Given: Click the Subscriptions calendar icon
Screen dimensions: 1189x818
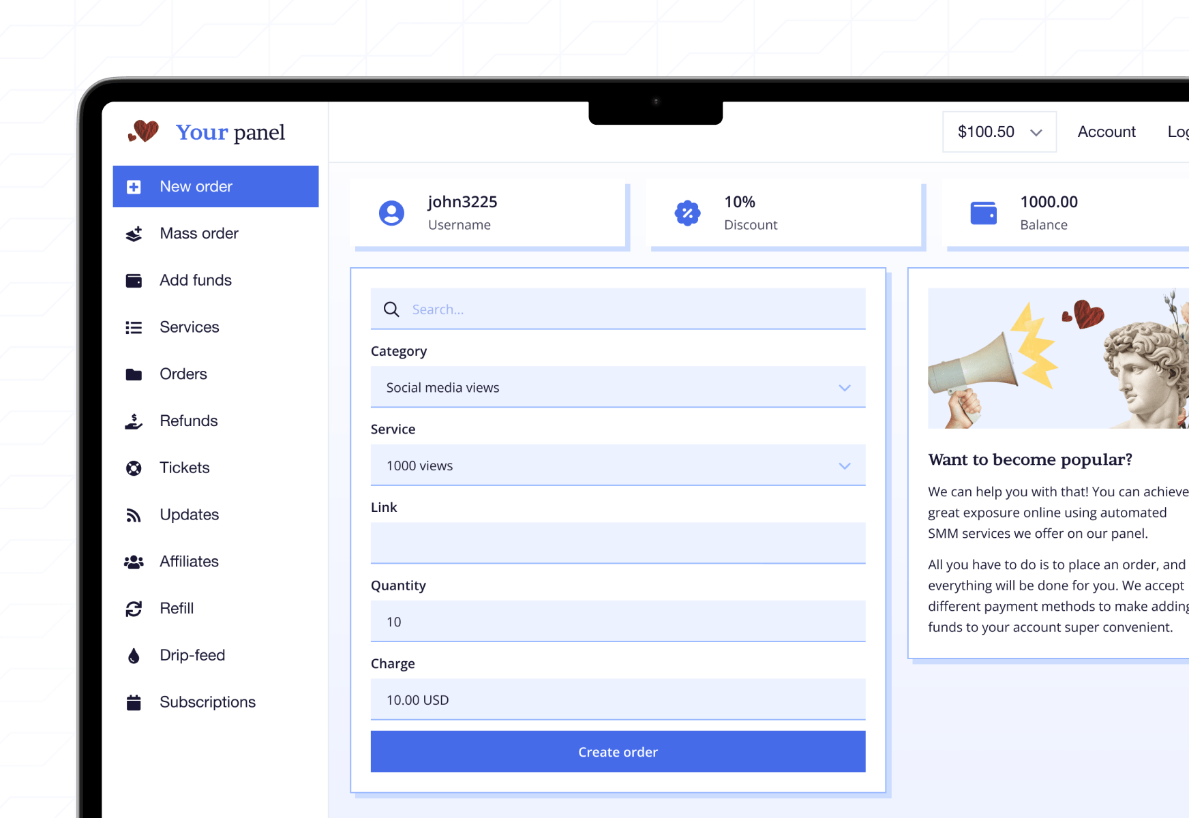Looking at the screenshot, I should (134, 703).
